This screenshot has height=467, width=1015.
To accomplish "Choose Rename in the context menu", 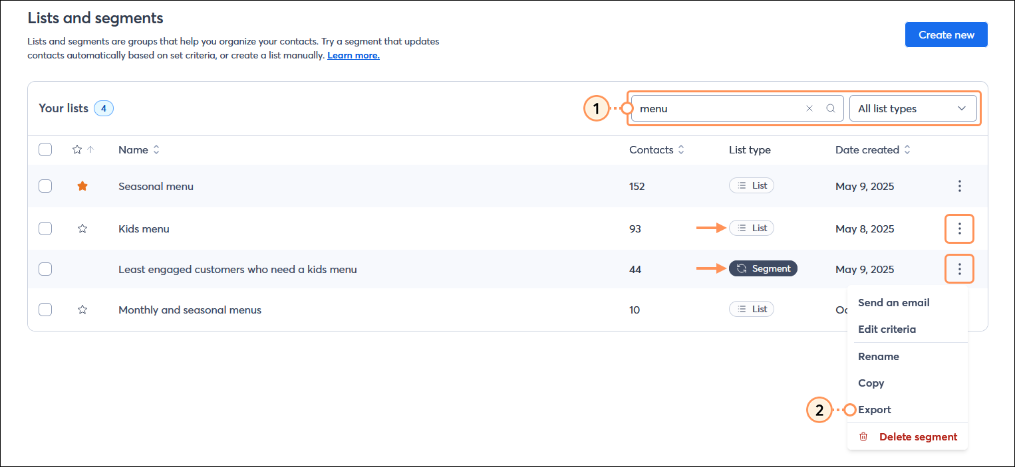I will pyautogui.click(x=878, y=356).
